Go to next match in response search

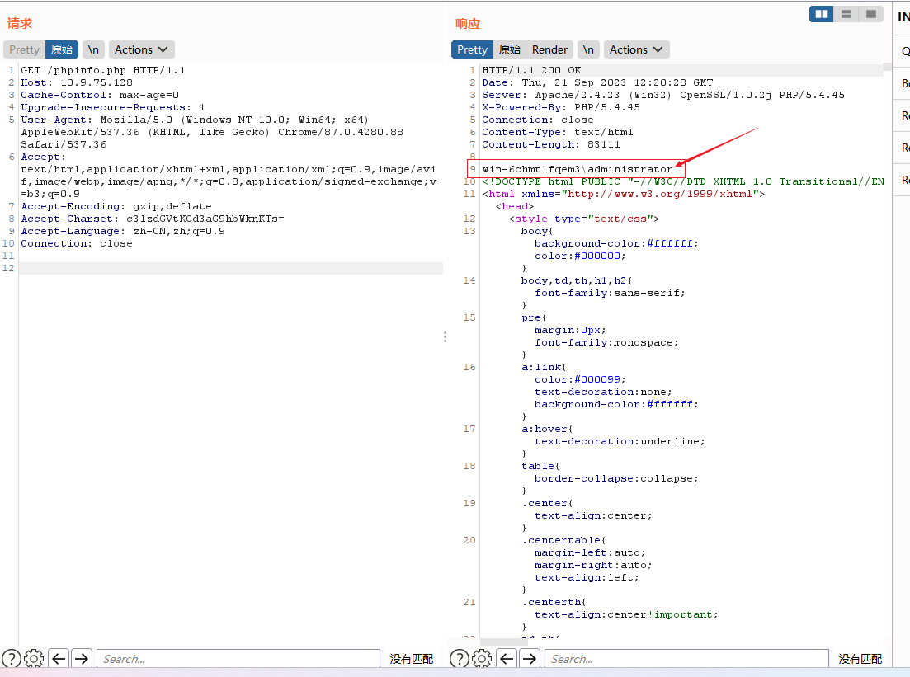530,658
